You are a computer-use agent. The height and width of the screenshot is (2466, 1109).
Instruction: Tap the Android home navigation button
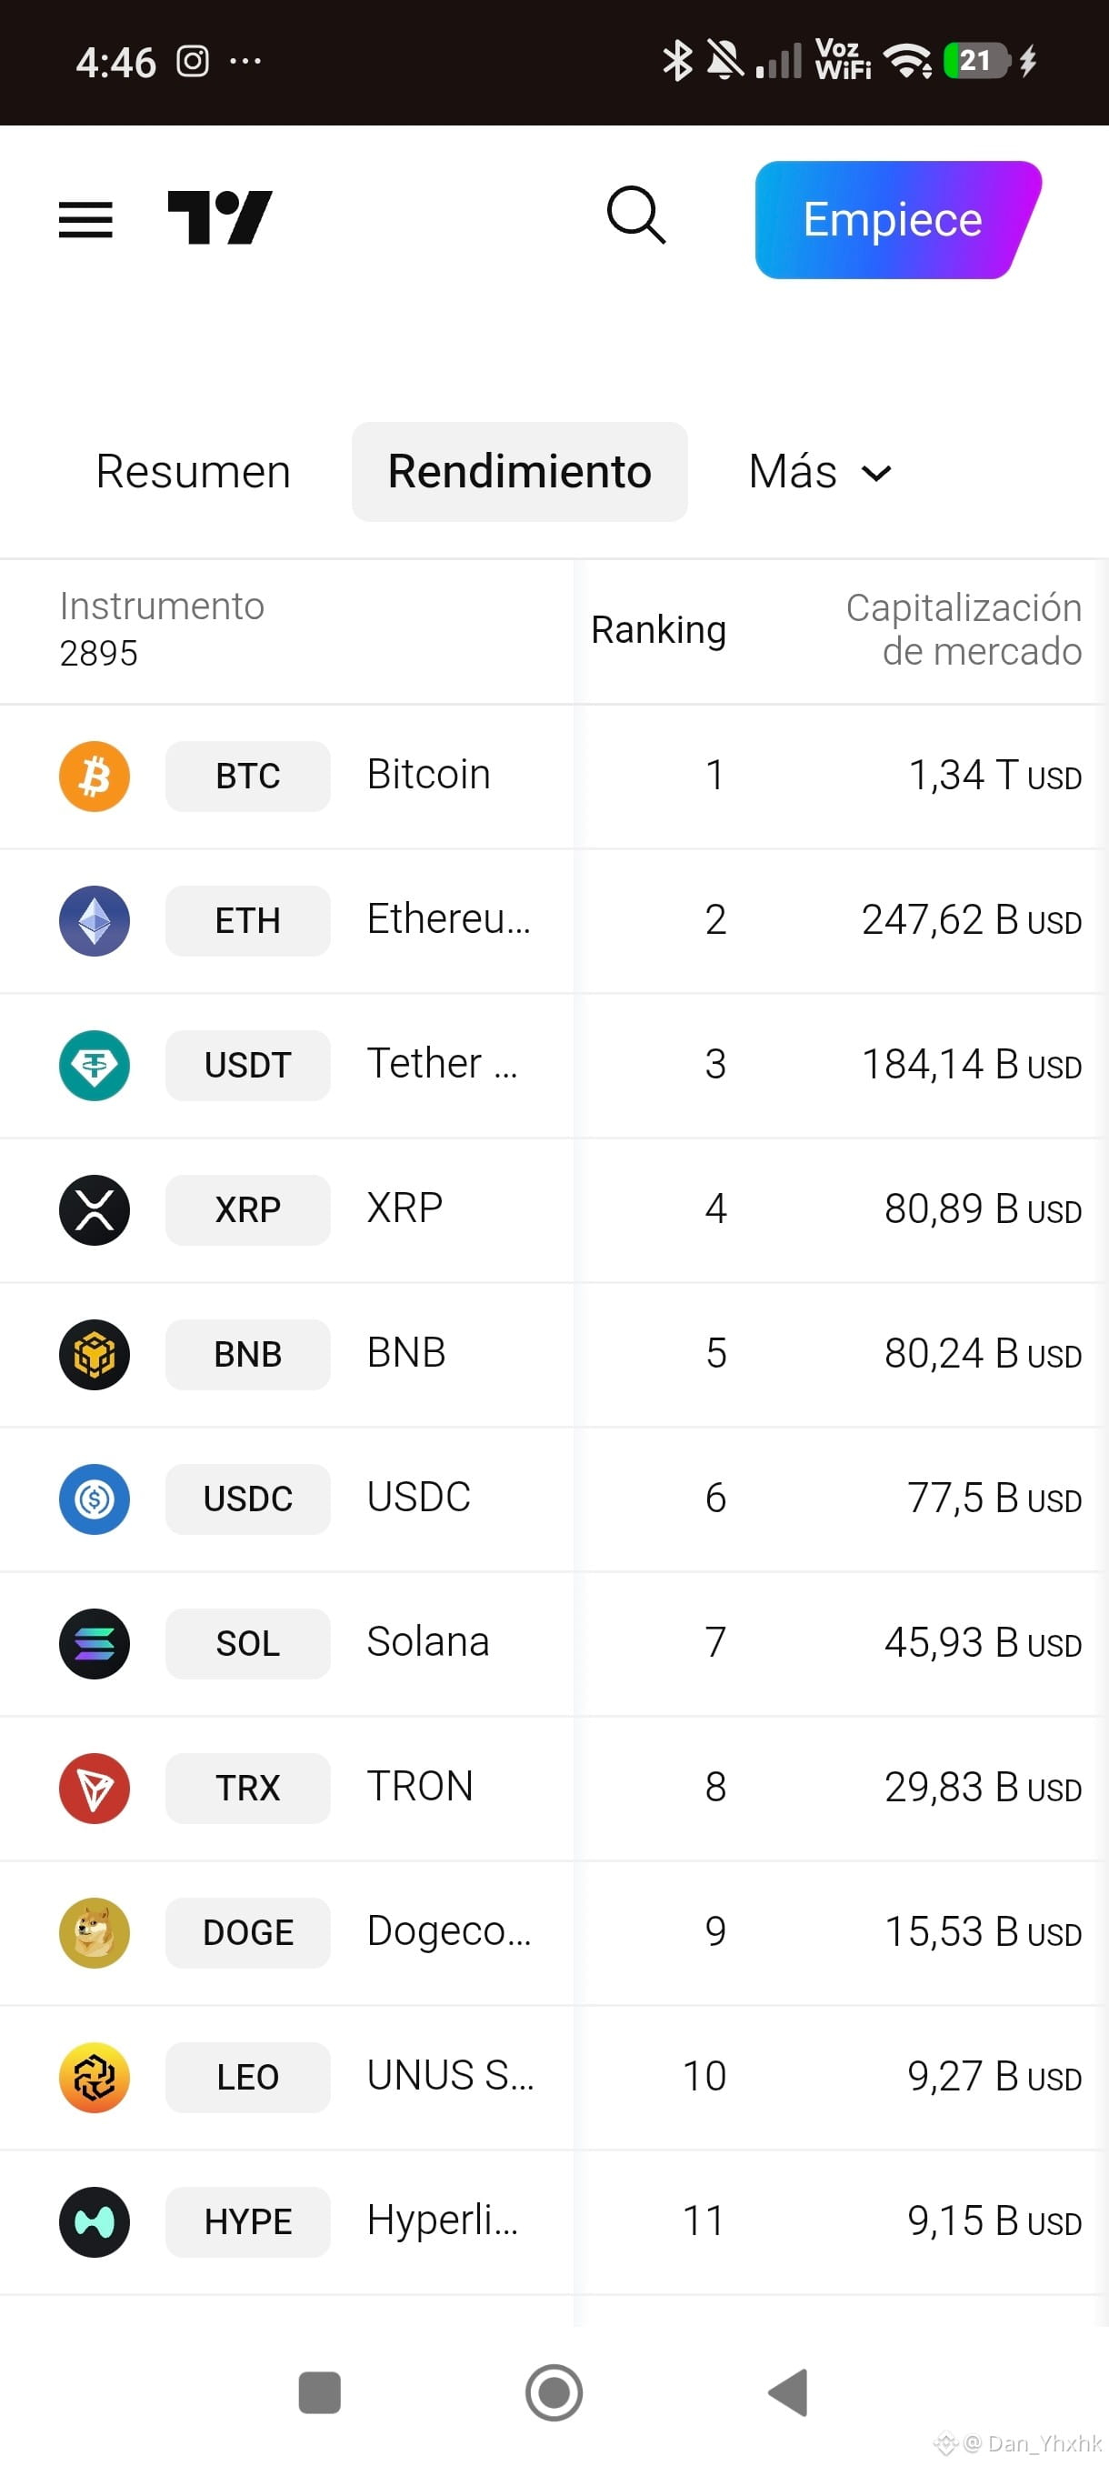pos(554,2392)
